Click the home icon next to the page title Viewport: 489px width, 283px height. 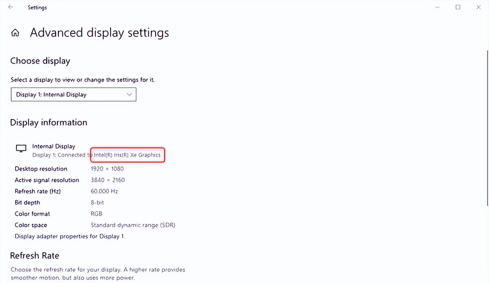click(15, 33)
